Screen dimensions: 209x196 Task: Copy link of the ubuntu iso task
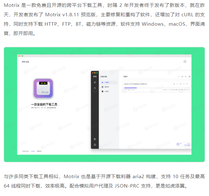tap(184, 84)
